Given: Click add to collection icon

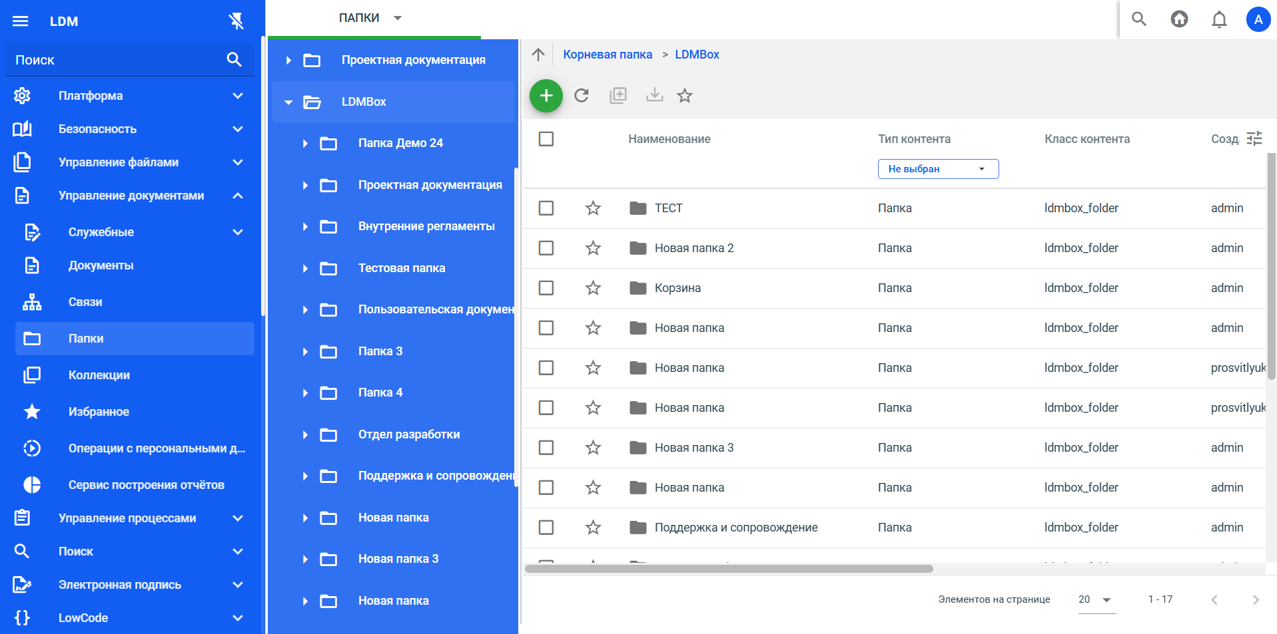Looking at the screenshot, I should (618, 96).
